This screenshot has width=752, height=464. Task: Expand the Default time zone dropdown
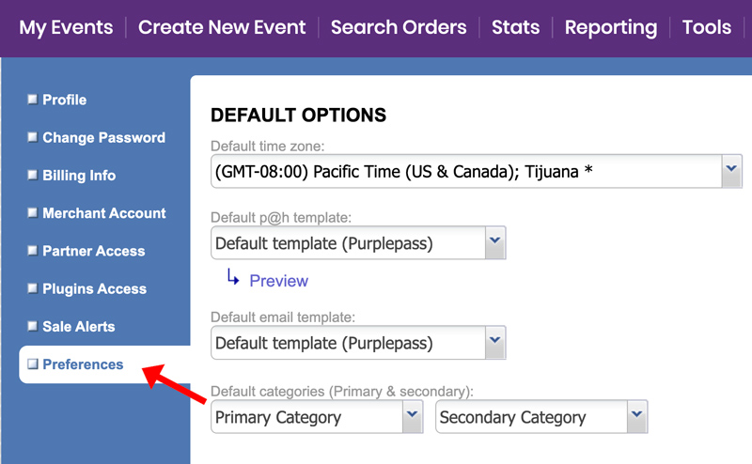tap(477, 171)
